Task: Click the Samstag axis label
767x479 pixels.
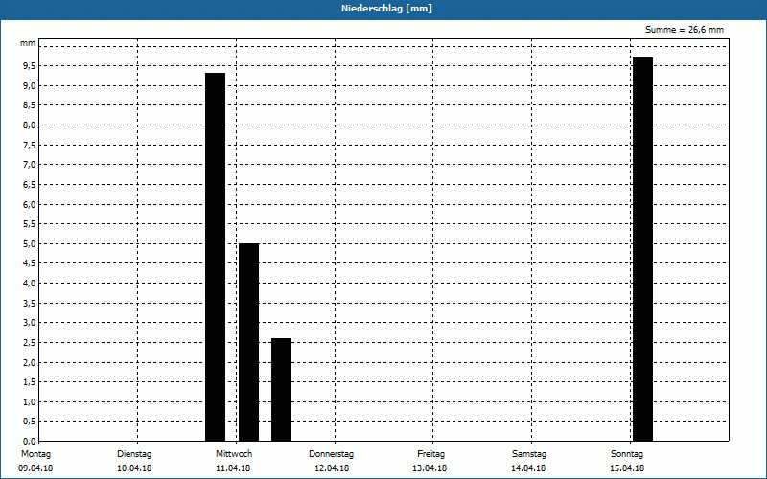Action: point(529,454)
